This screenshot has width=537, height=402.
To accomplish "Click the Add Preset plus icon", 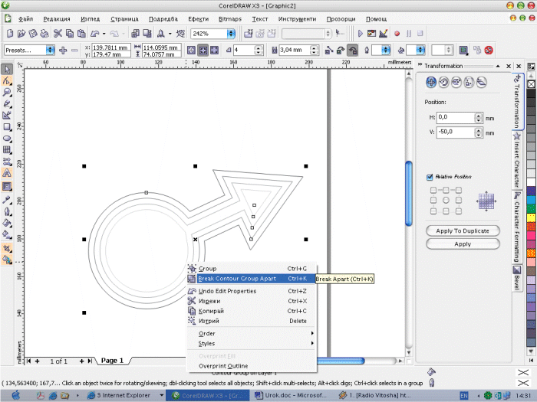I will 63,51.
